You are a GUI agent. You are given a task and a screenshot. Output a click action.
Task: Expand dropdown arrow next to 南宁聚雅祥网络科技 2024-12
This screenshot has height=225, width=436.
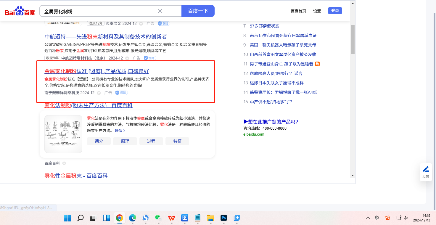point(99,93)
